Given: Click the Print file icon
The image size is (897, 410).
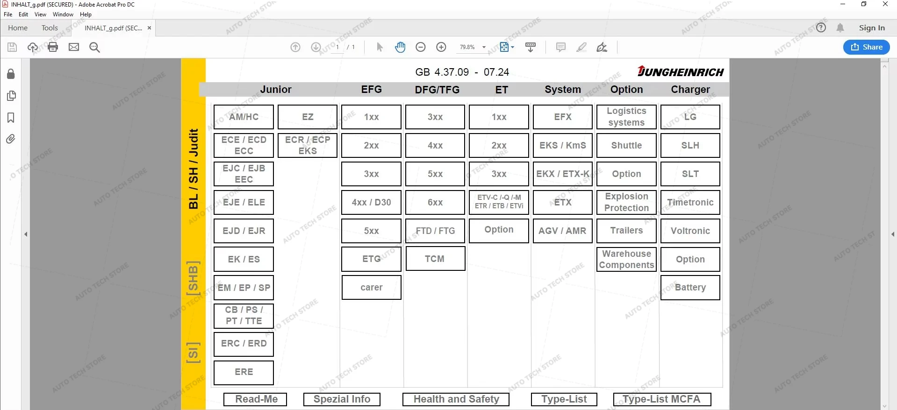Looking at the screenshot, I should (53, 47).
